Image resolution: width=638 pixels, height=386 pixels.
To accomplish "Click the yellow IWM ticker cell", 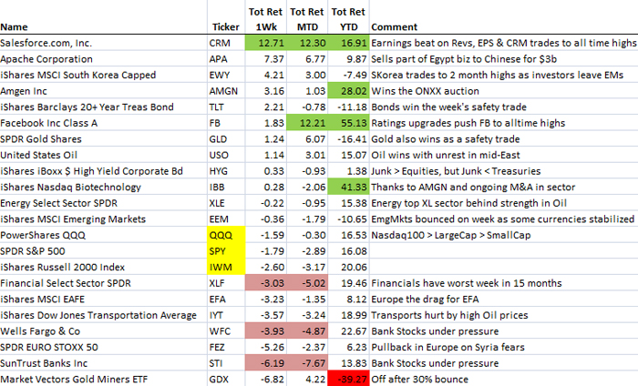I will point(226,268).
